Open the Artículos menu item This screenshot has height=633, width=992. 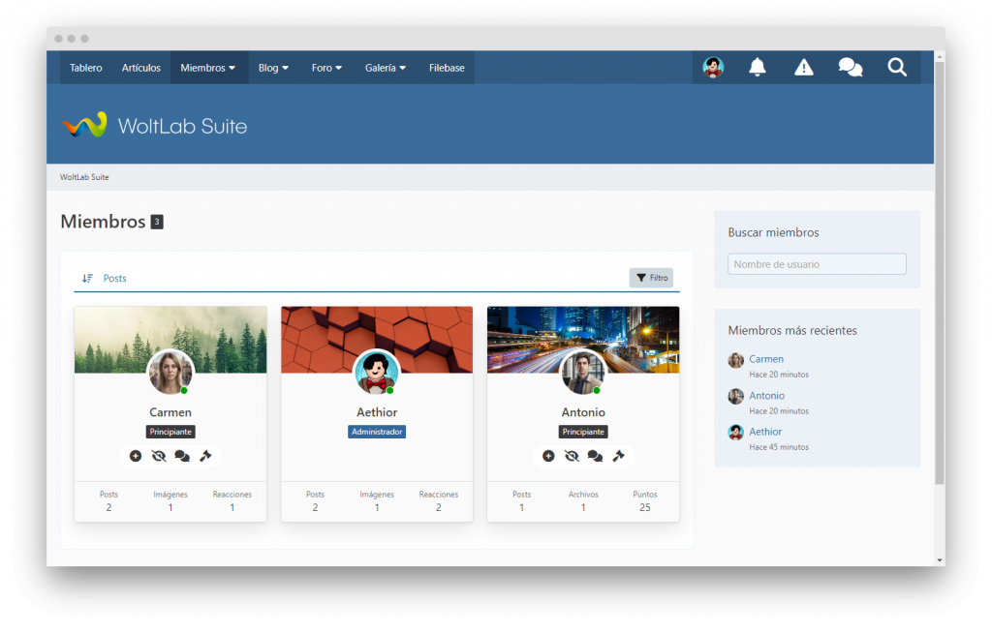coord(141,68)
